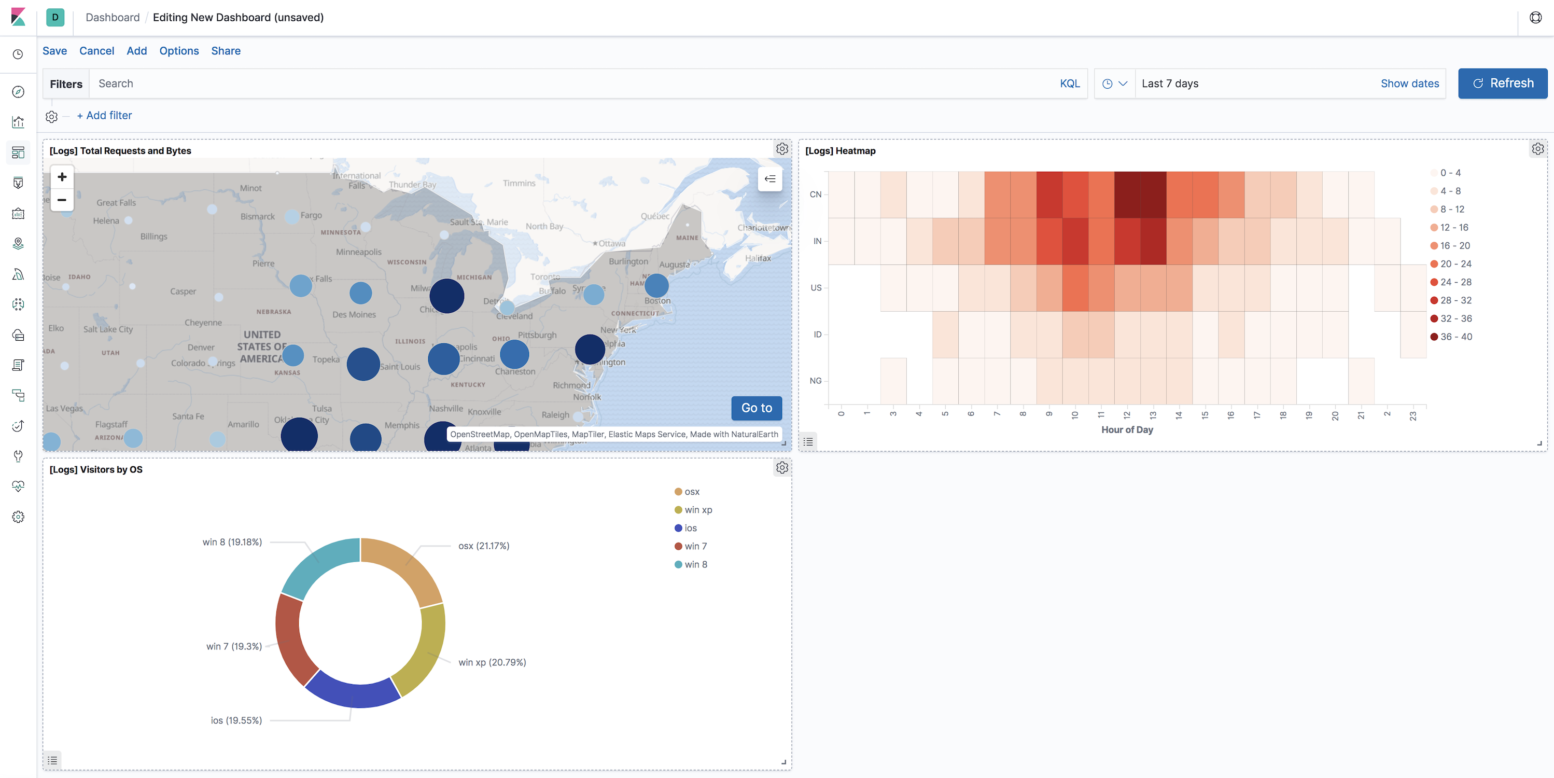This screenshot has height=778, width=1554.
Task: Open the filter settings gear dropdown
Action: coord(51,117)
